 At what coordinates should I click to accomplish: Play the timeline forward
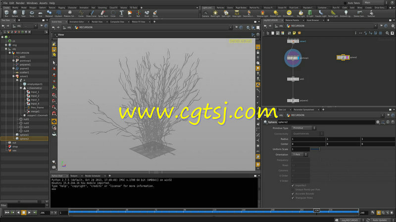tap(29, 213)
